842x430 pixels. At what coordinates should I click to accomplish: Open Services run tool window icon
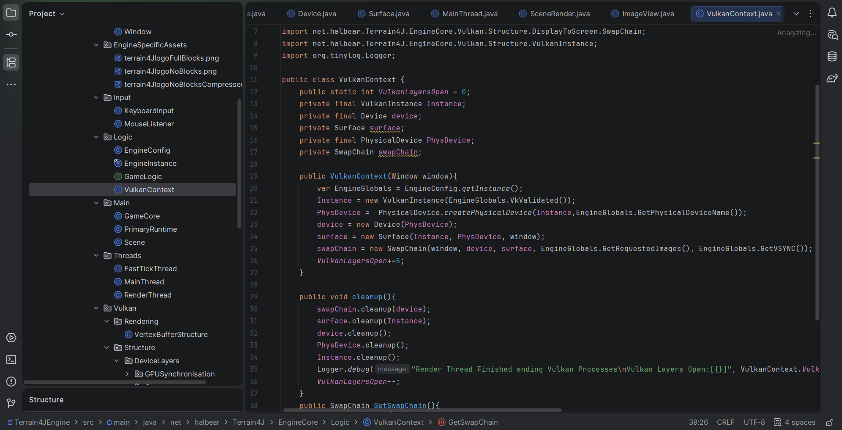click(11, 338)
